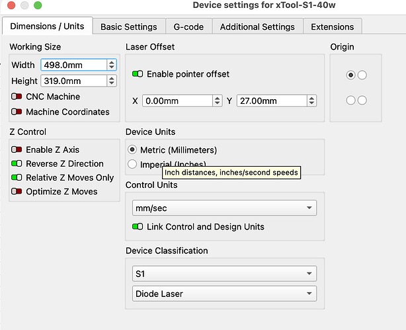Select the top-left origin radio button
406x330 pixels.
[350, 75]
